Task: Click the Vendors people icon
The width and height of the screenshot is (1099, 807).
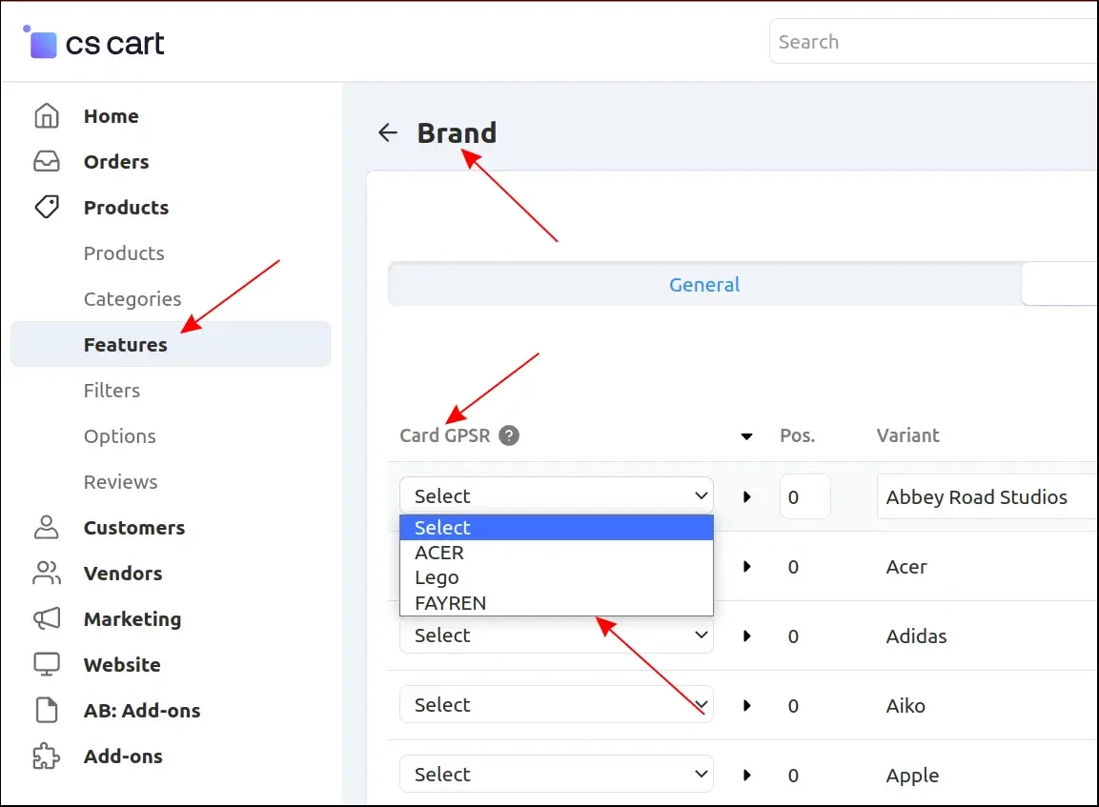Action: coord(46,573)
